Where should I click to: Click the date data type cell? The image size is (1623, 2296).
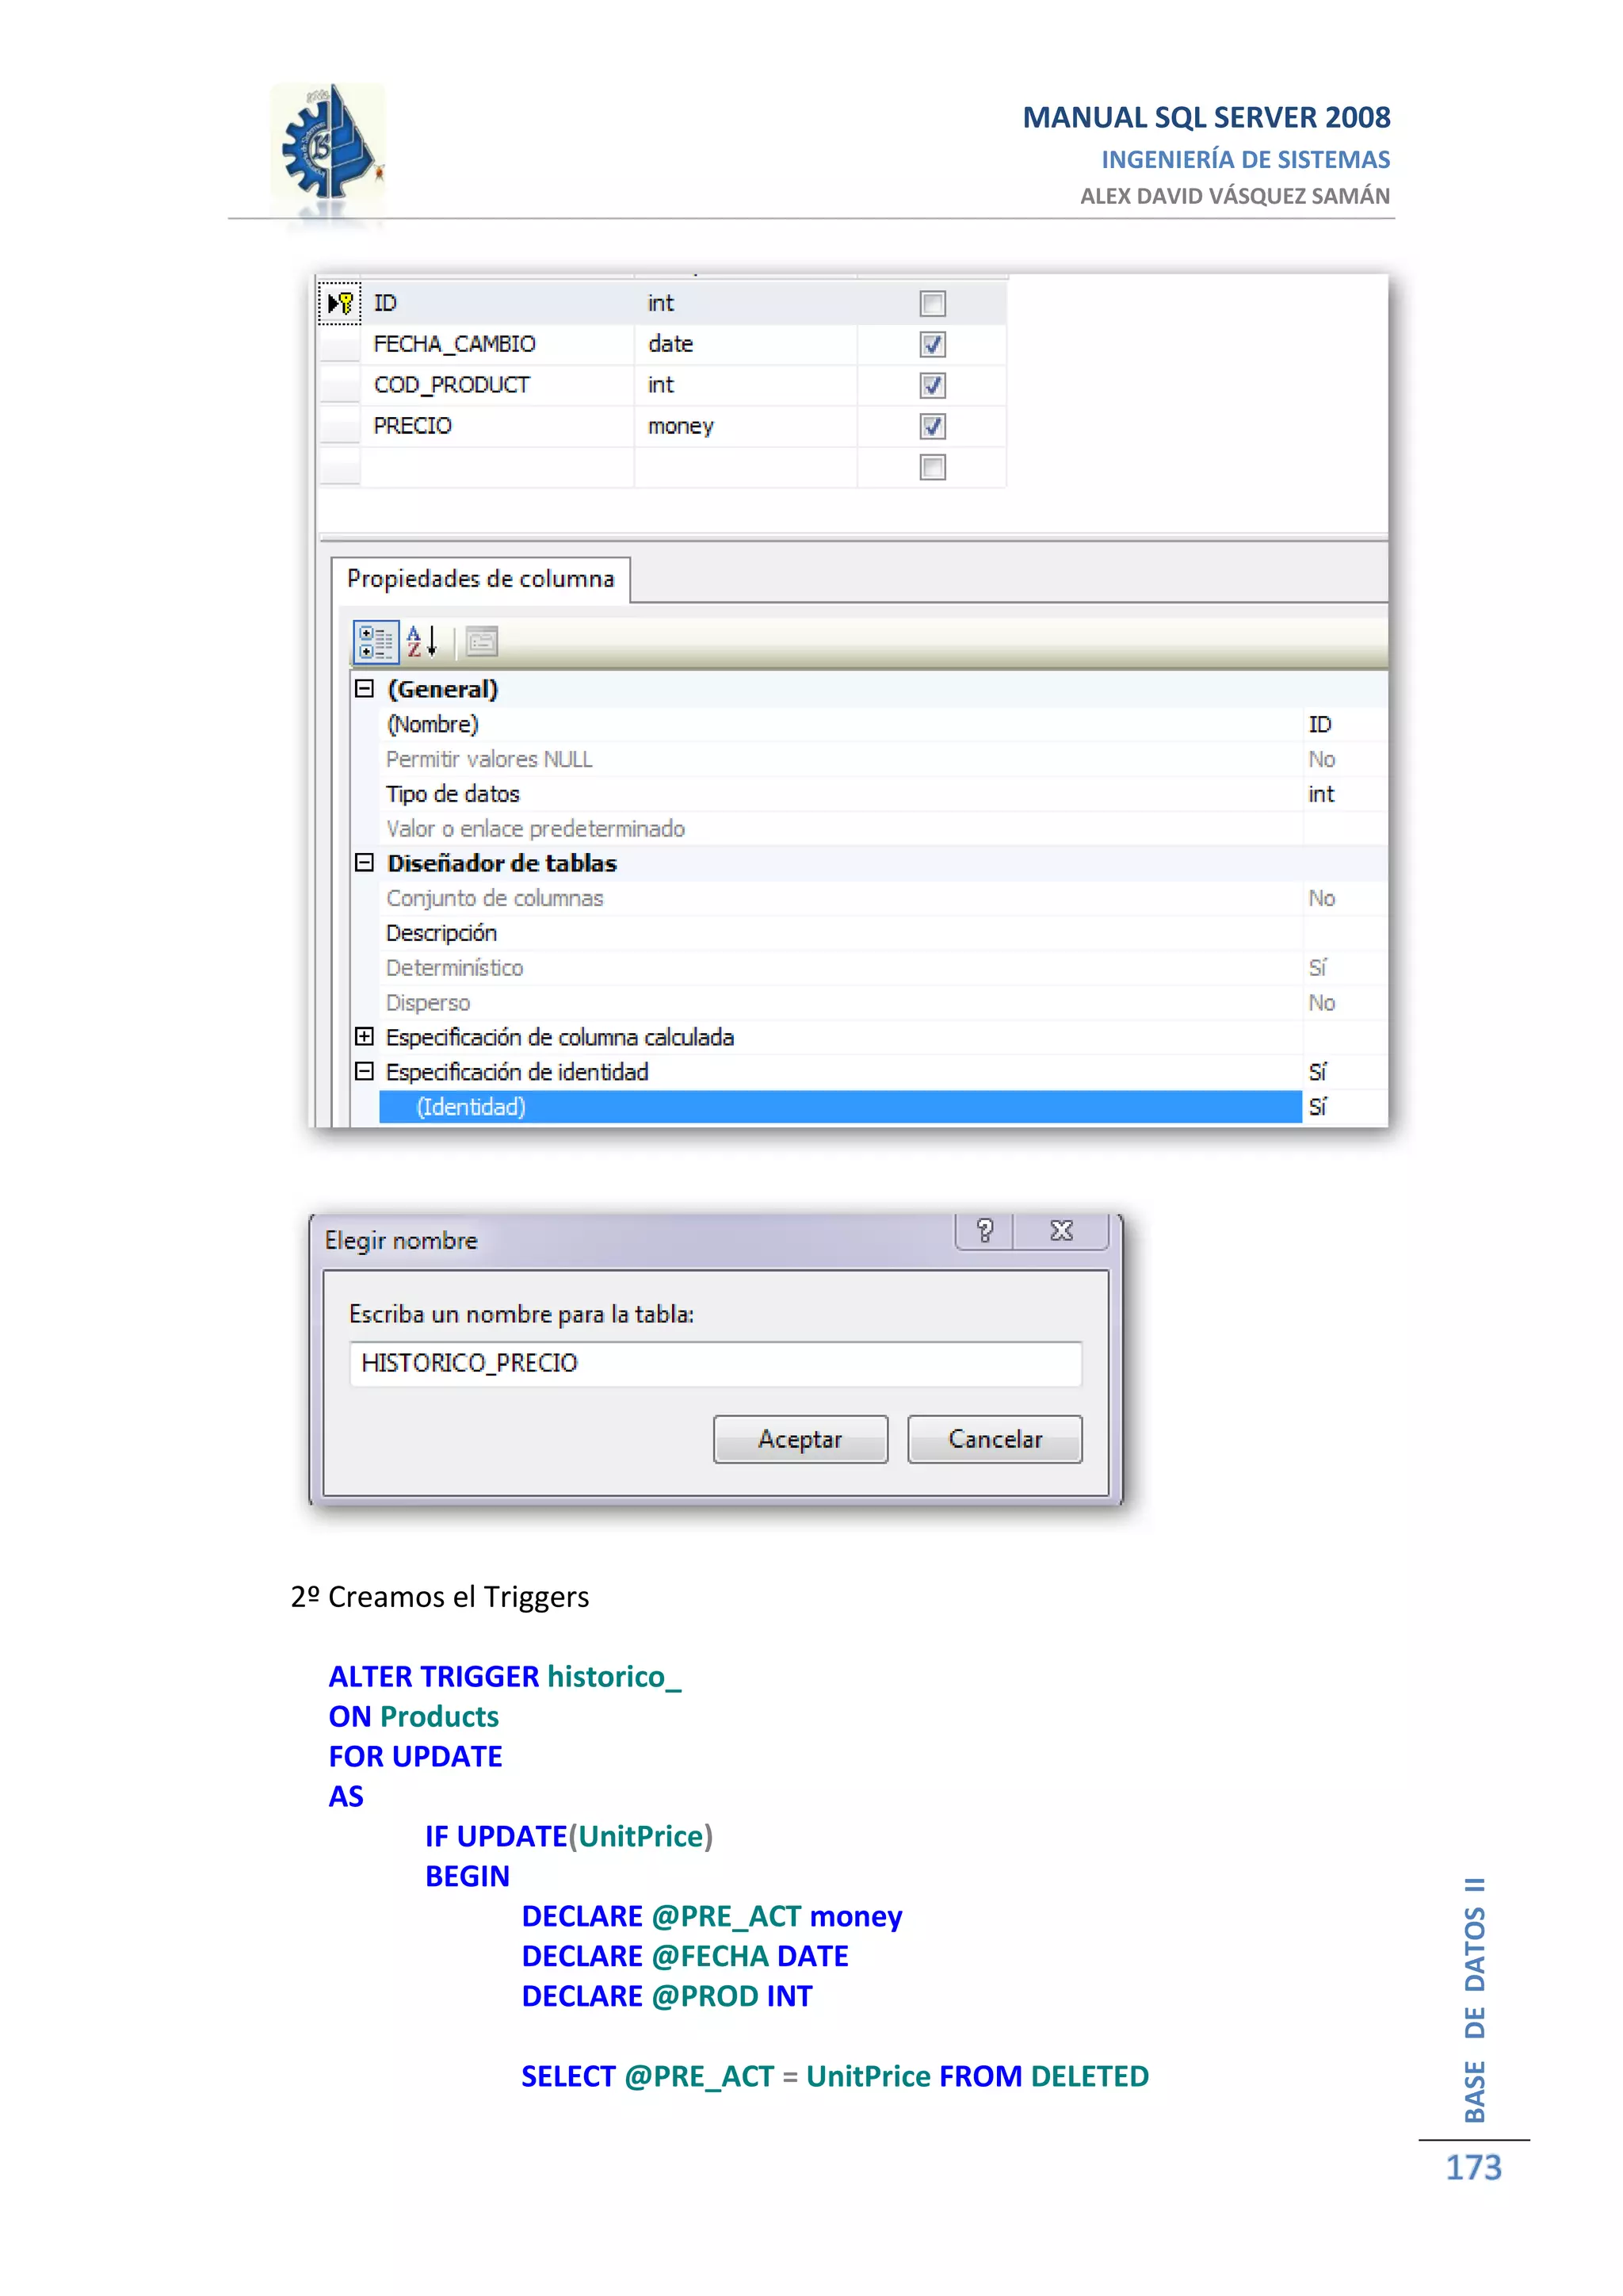pos(746,344)
